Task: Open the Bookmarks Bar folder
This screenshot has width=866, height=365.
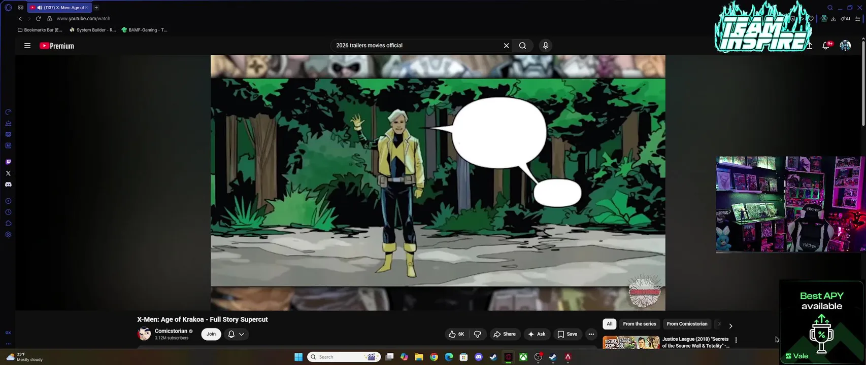Action: 40,30
